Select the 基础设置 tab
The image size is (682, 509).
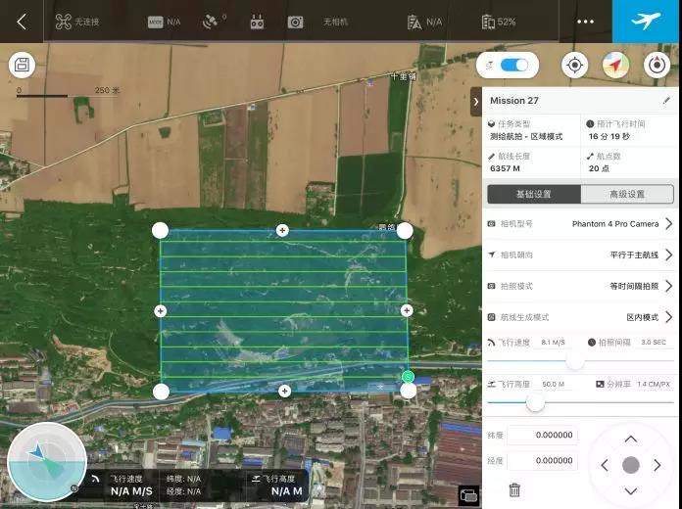[534, 194]
